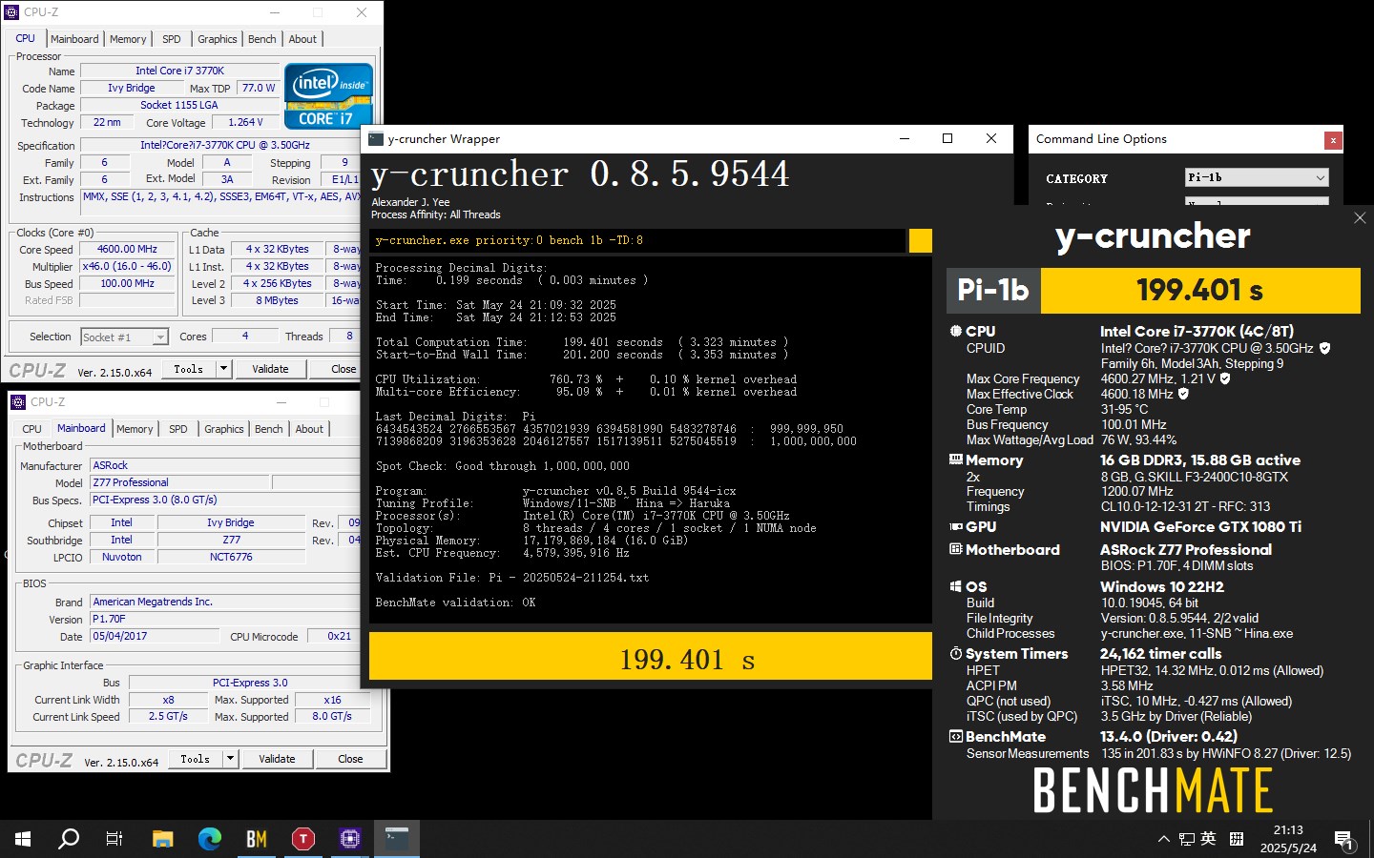Open About tab in CPU-Z mainboard window
This screenshot has width=1374, height=858.
[x=309, y=429]
